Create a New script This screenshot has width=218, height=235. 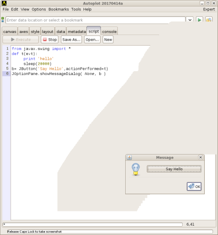point(108,39)
